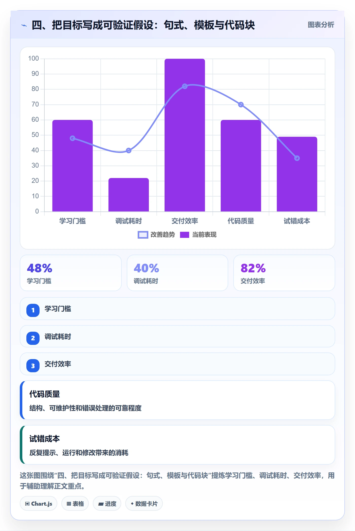Viewport: 355px width, 531px height.
Task: Click the Chart.js tag
Action: (39, 504)
